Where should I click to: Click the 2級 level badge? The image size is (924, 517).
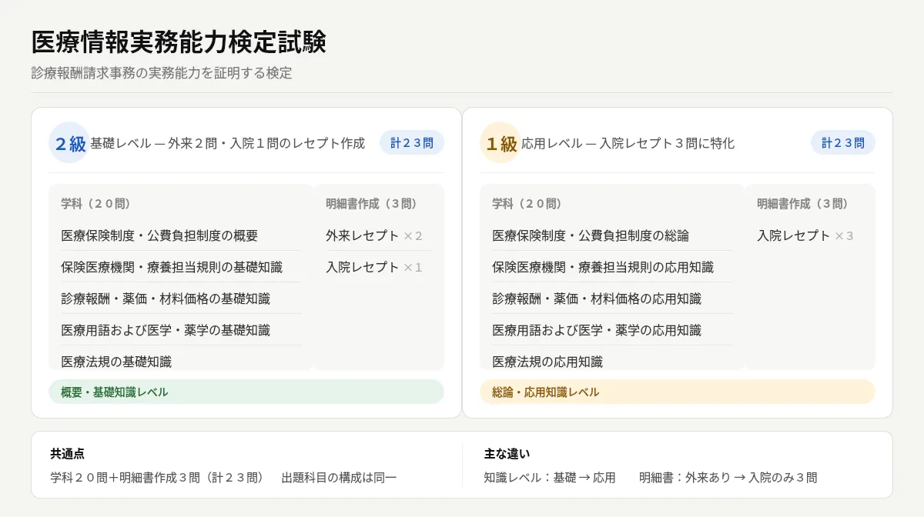tap(69, 143)
